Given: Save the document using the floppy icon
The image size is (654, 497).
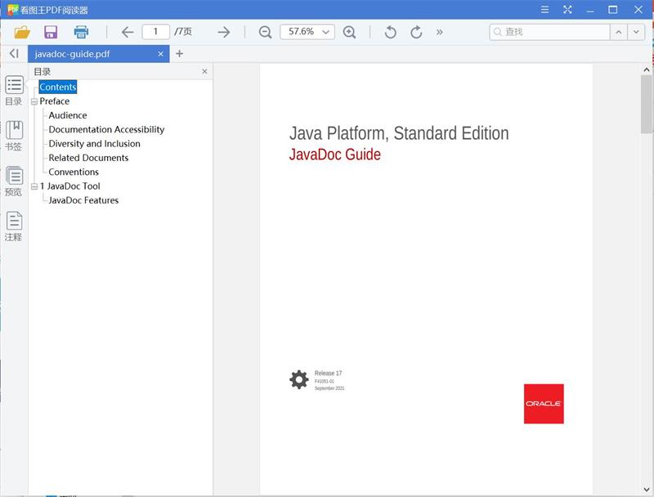Looking at the screenshot, I should tap(51, 32).
